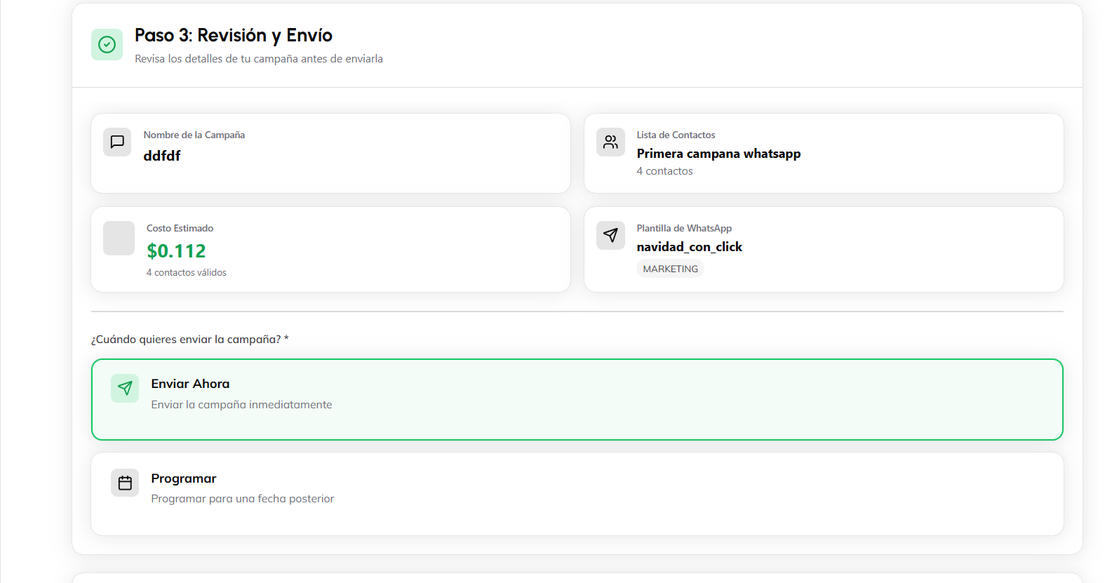1119x583 pixels.
Task: Click the green checkmark step icon
Action: click(107, 45)
